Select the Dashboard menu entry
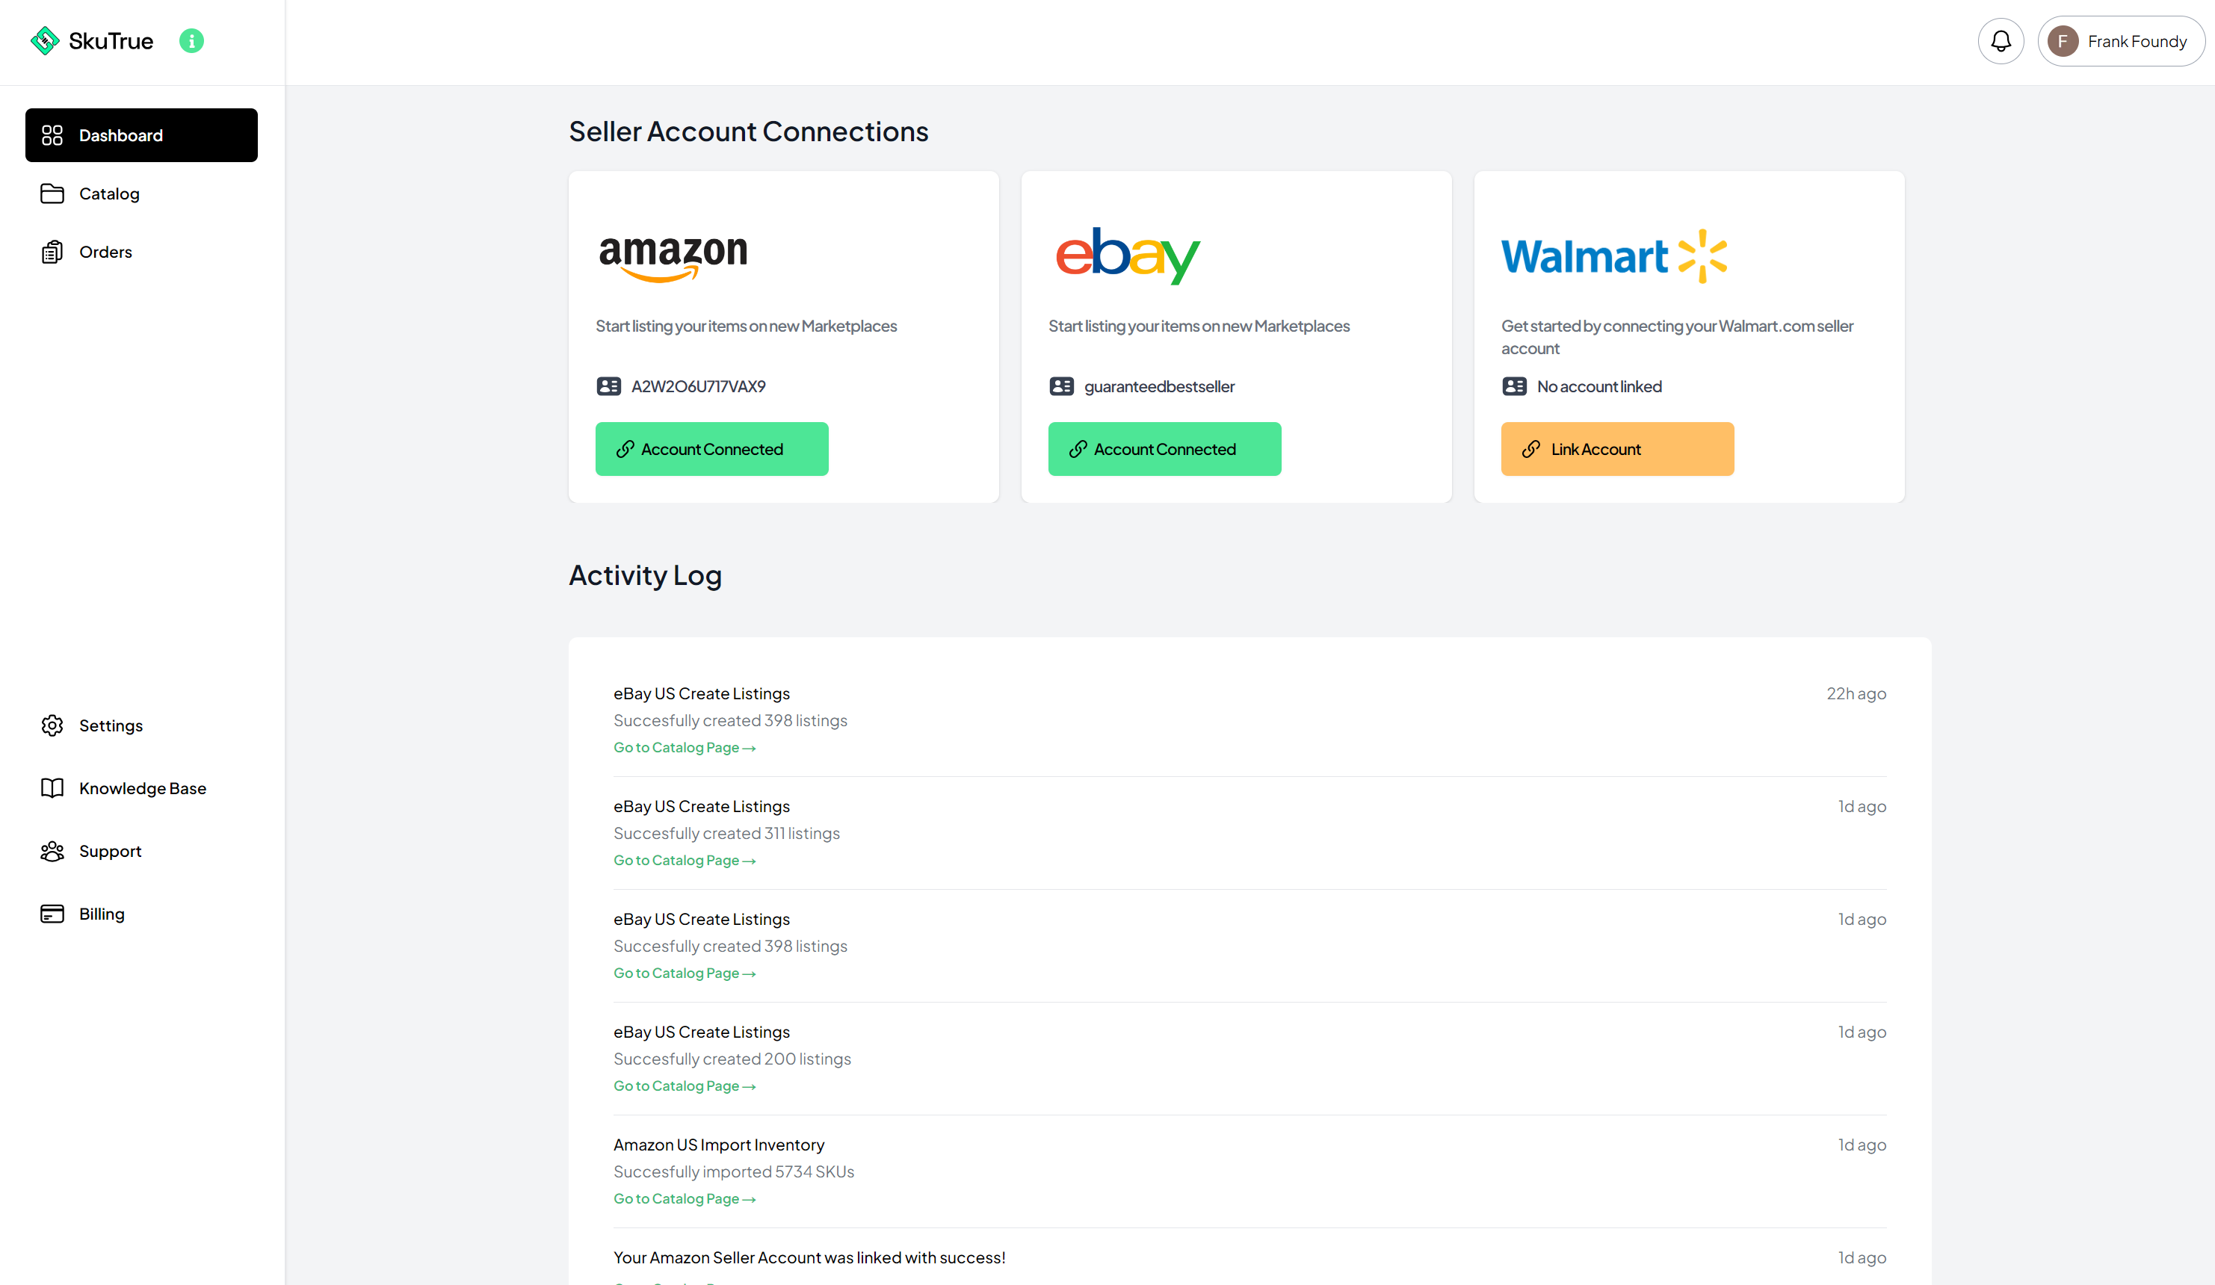 120,134
